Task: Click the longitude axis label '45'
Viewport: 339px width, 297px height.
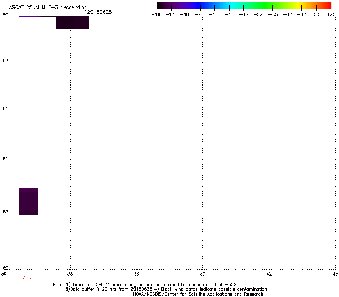Action: [x=335, y=274]
